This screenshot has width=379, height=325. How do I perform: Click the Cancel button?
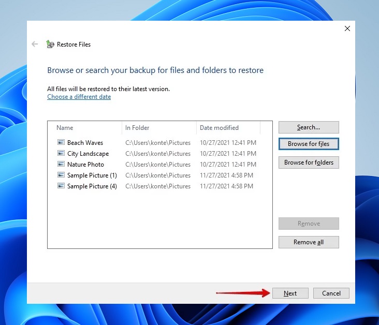pos(331,293)
